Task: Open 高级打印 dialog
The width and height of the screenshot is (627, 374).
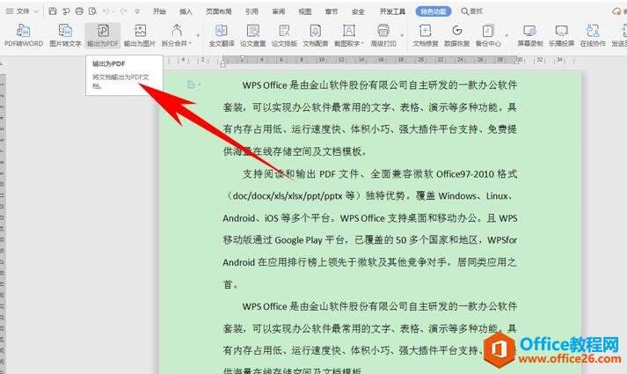Action: (x=383, y=35)
